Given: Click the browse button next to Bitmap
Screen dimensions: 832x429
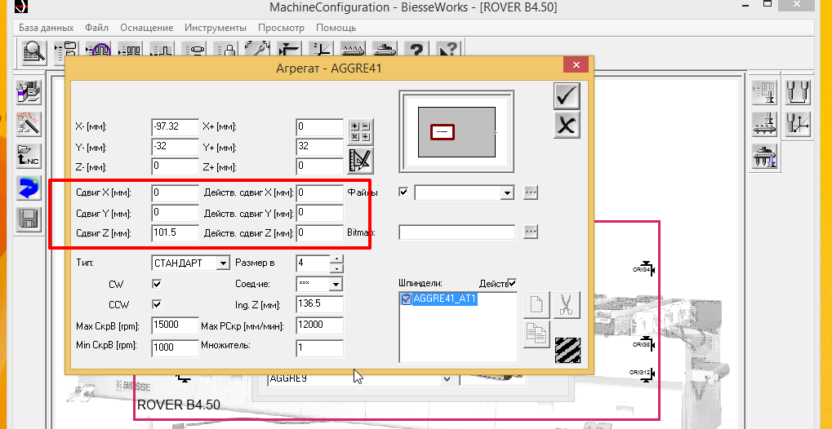Looking at the screenshot, I should point(531,232).
